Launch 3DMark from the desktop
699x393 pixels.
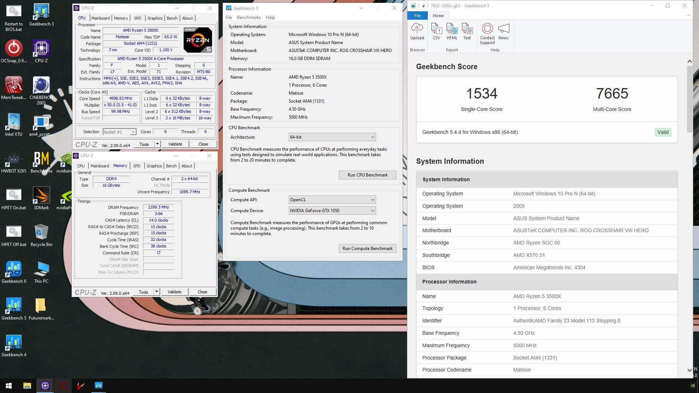pyautogui.click(x=41, y=198)
